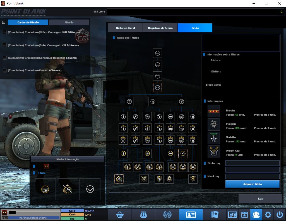Viewport: 286px width, 221px height.
Task: Select the two-bar title node in the tree
Action: click(157, 65)
